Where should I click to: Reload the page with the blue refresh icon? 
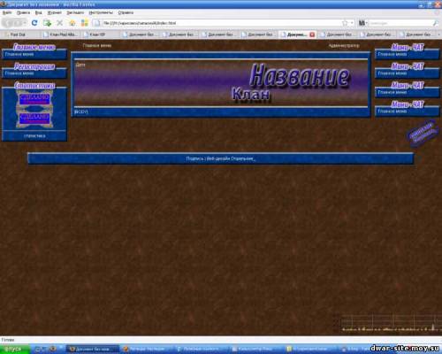click(x=34, y=23)
